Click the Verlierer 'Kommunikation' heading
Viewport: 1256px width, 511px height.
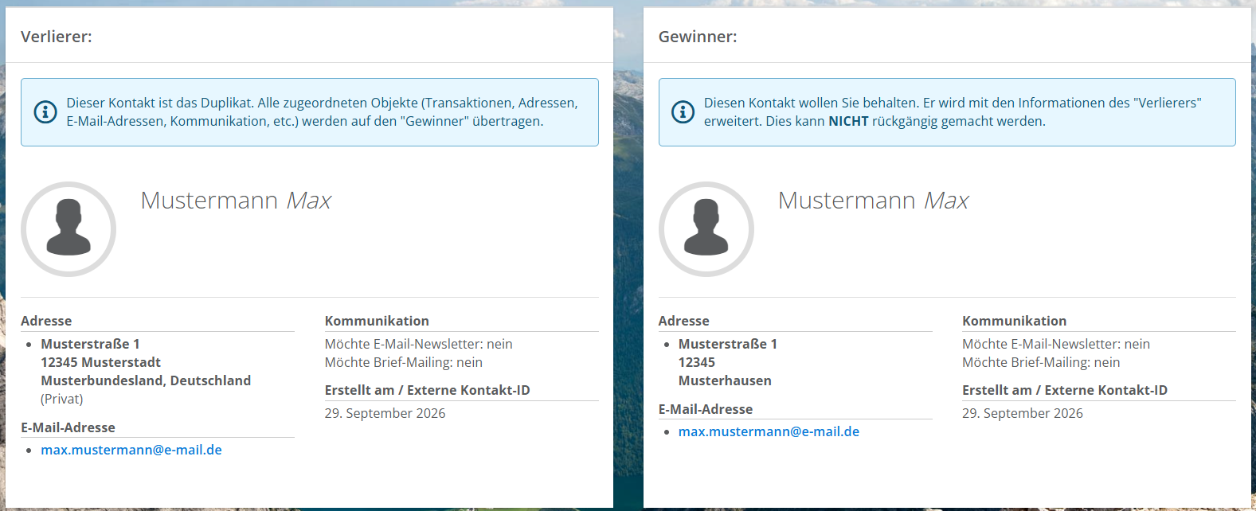377,321
